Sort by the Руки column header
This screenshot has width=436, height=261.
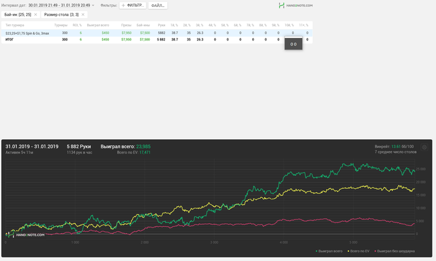(x=161, y=25)
